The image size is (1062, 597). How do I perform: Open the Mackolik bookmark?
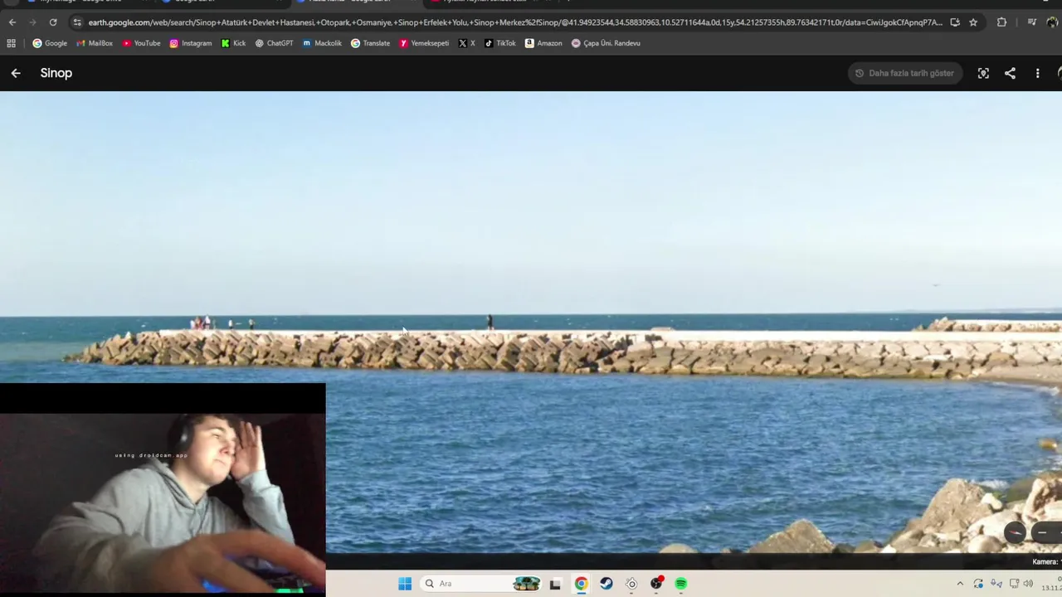coord(322,43)
